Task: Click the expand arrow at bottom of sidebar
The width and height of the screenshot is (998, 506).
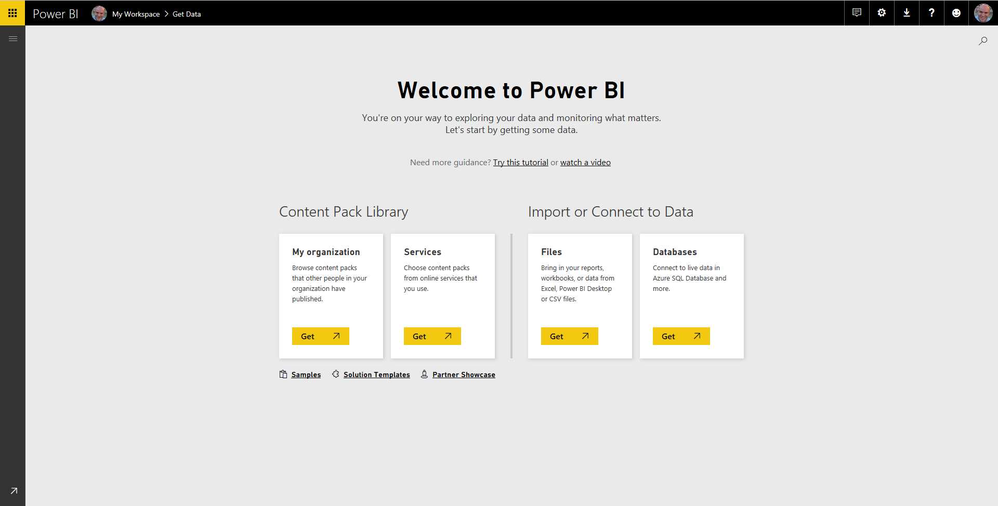Action: (x=13, y=490)
